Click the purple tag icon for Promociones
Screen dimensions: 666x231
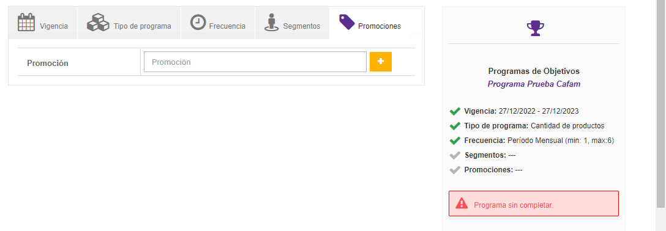346,21
